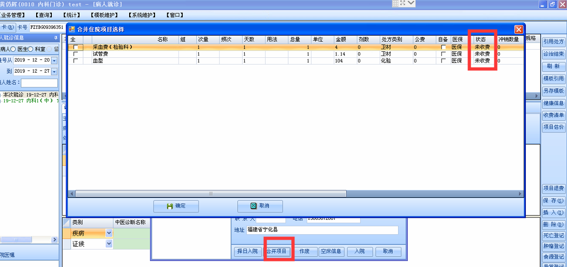Click the left panel scrollbar right arrow

click(x=54, y=240)
